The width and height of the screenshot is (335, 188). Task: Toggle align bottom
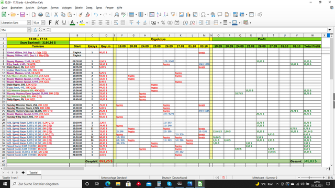click(x=145, y=22)
